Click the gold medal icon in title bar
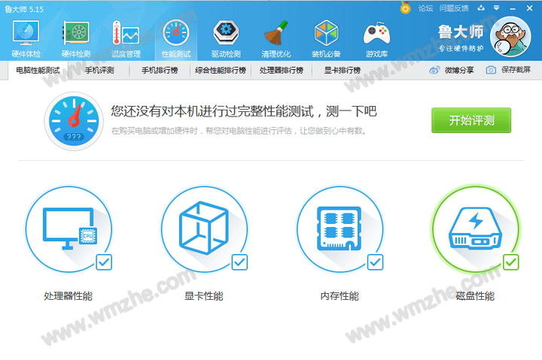This screenshot has height=360, width=542. [x=406, y=8]
